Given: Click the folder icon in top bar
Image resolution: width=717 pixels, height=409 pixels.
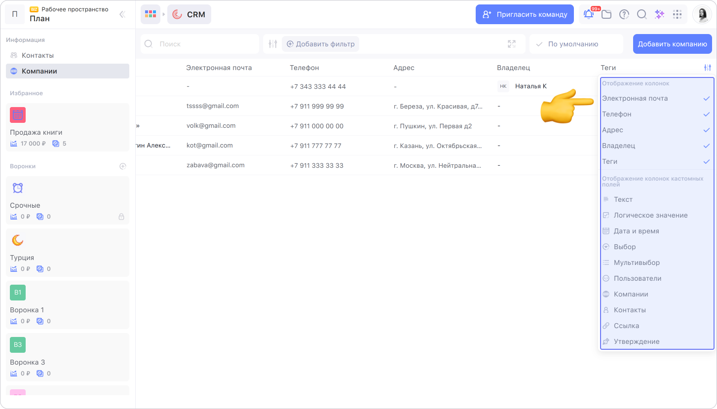Looking at the screenshot, I should coord(606,14).
